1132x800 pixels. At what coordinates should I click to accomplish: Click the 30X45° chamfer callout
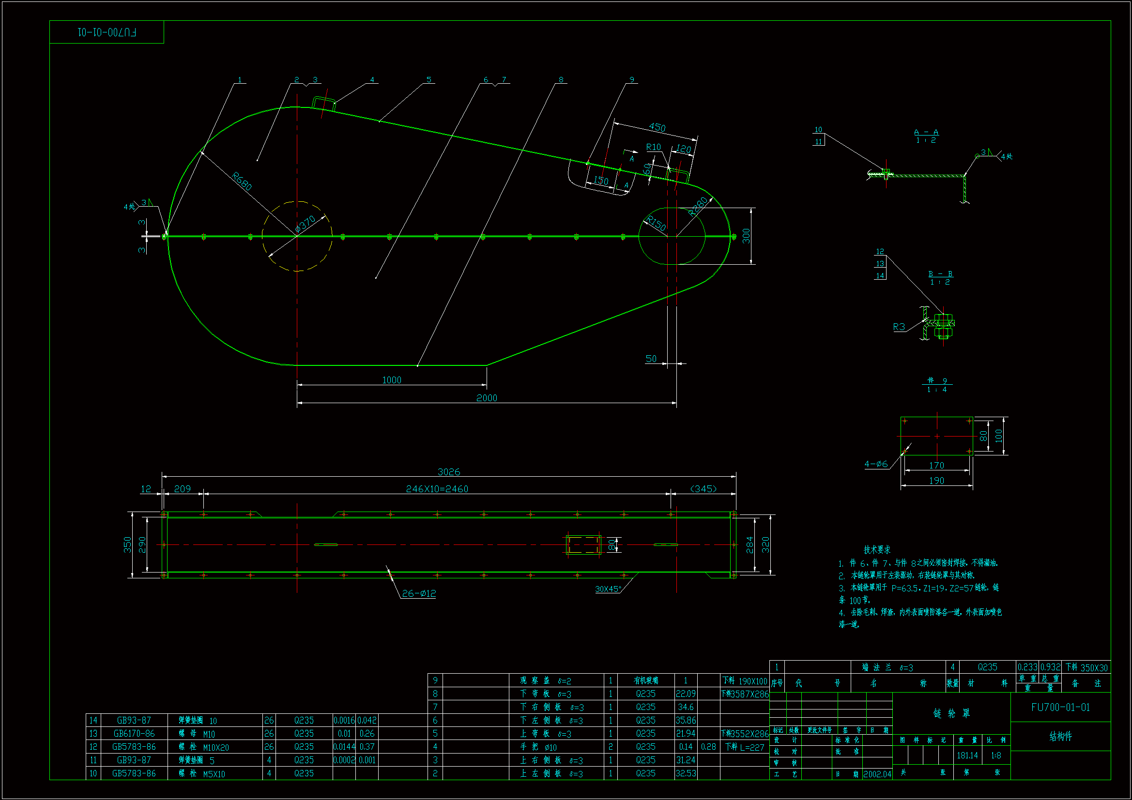coord(608,589)
